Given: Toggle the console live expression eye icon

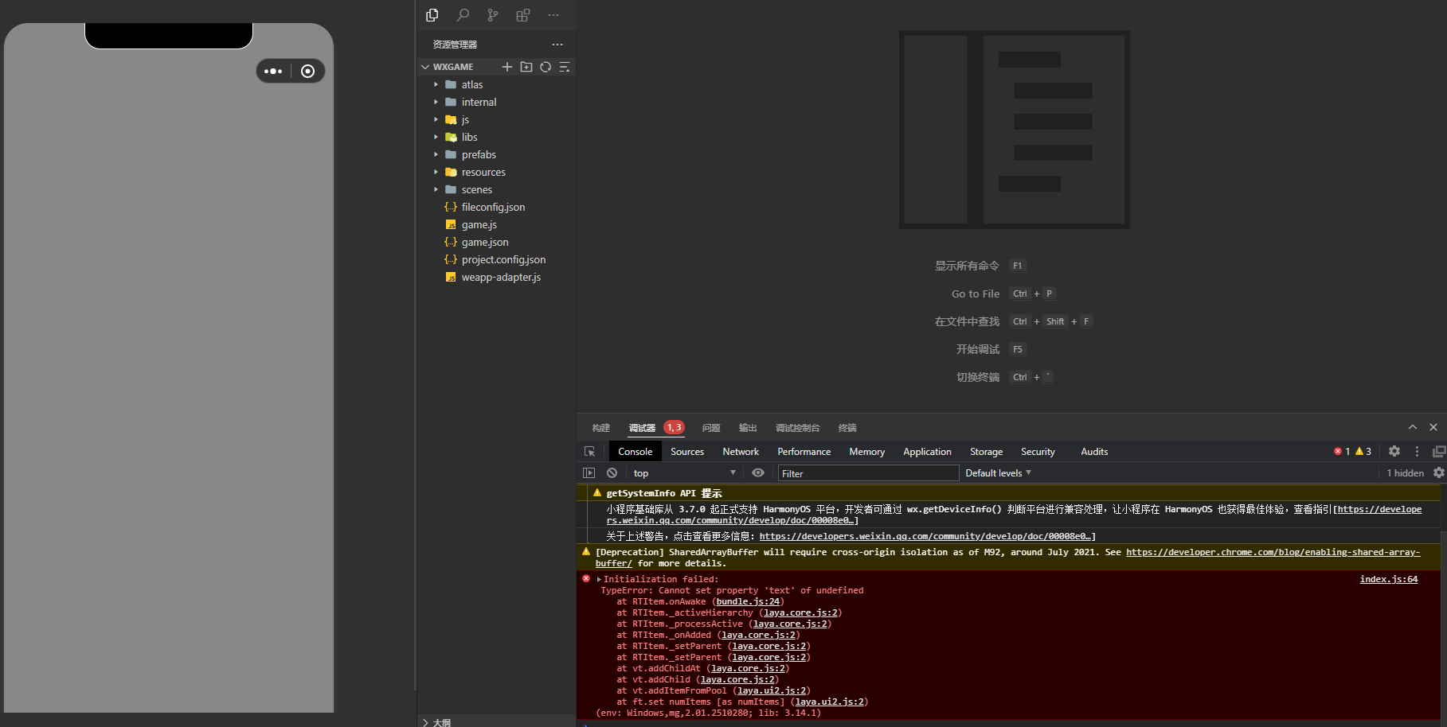Looking at the screenshot, I should [758, 473].
